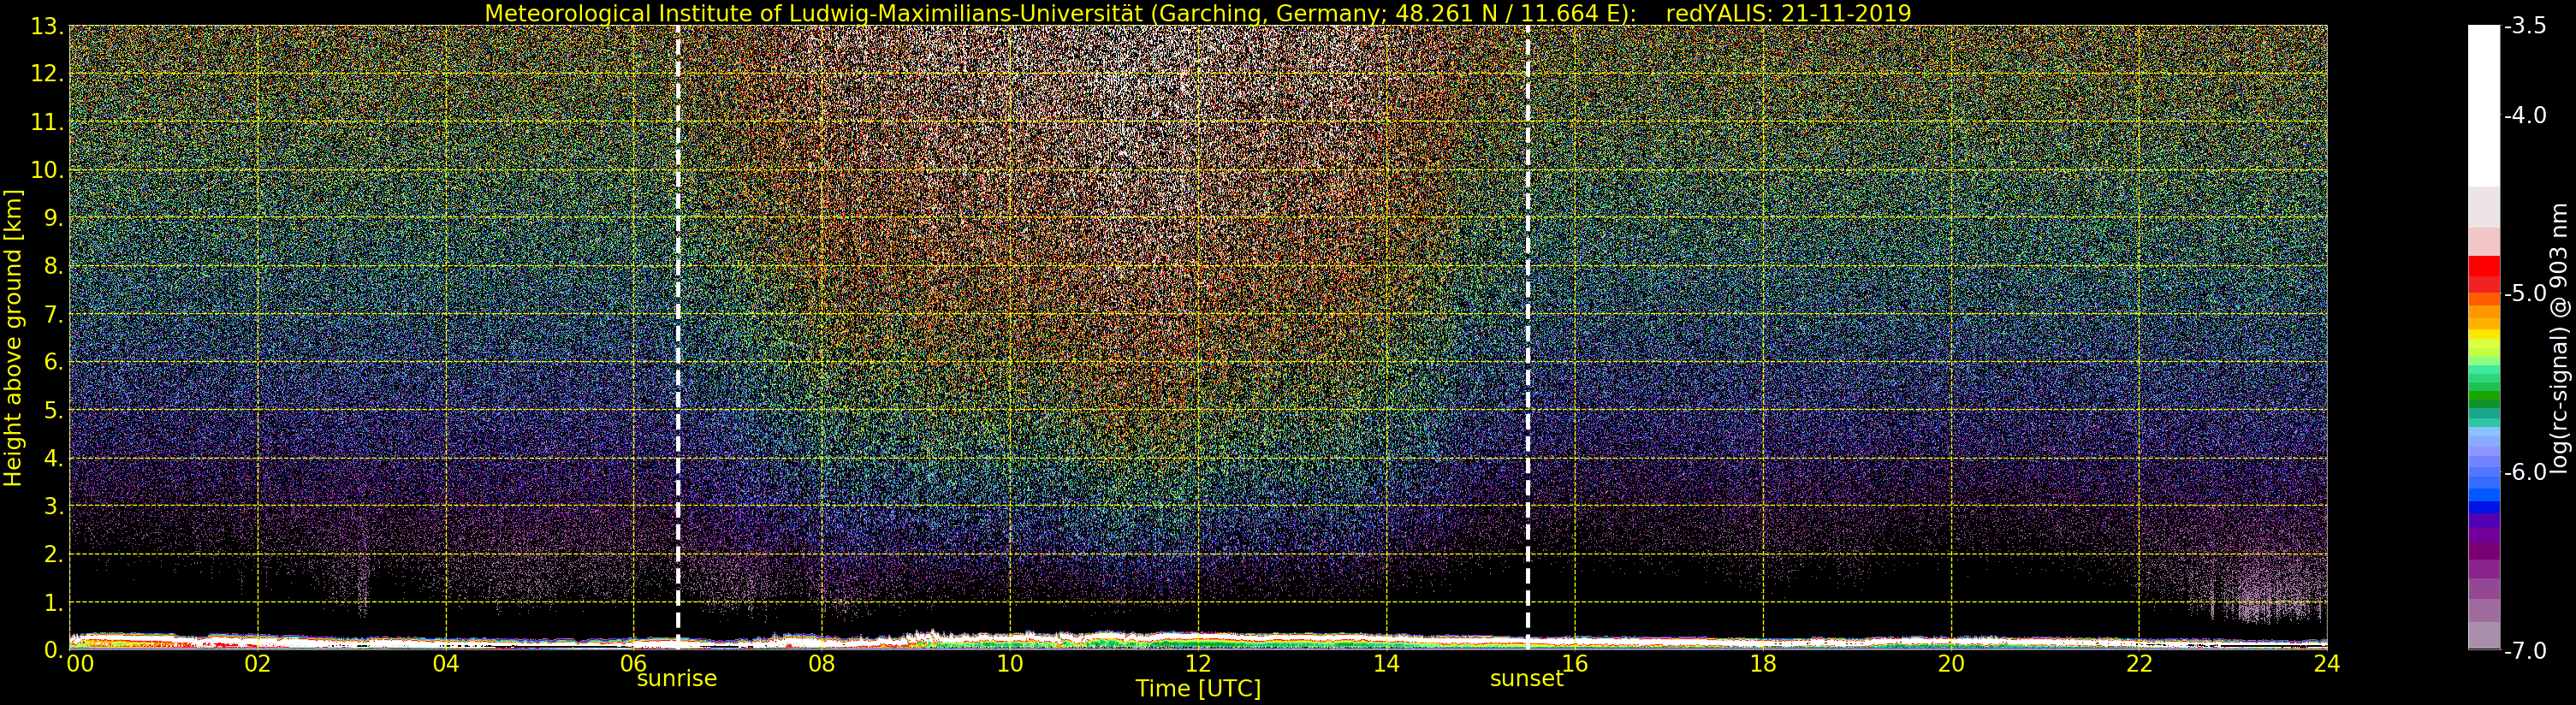The height and width of the screenshot is (705, 2576).
Task: Pick the blue band near -6.0
Action: pos(2484,481)
